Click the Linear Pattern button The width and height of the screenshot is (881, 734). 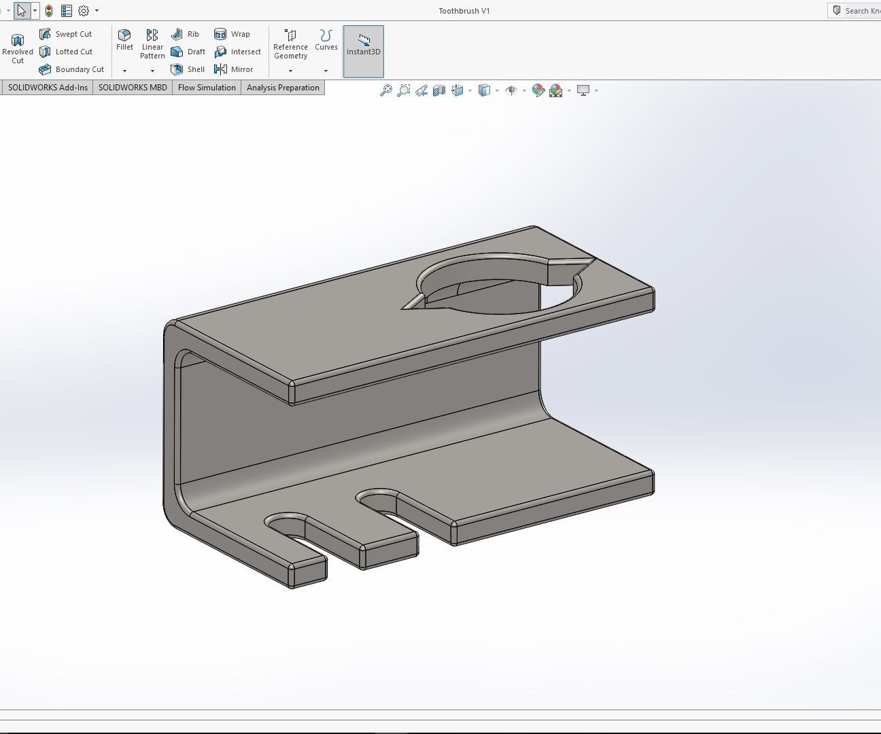[x=152, y=43]
